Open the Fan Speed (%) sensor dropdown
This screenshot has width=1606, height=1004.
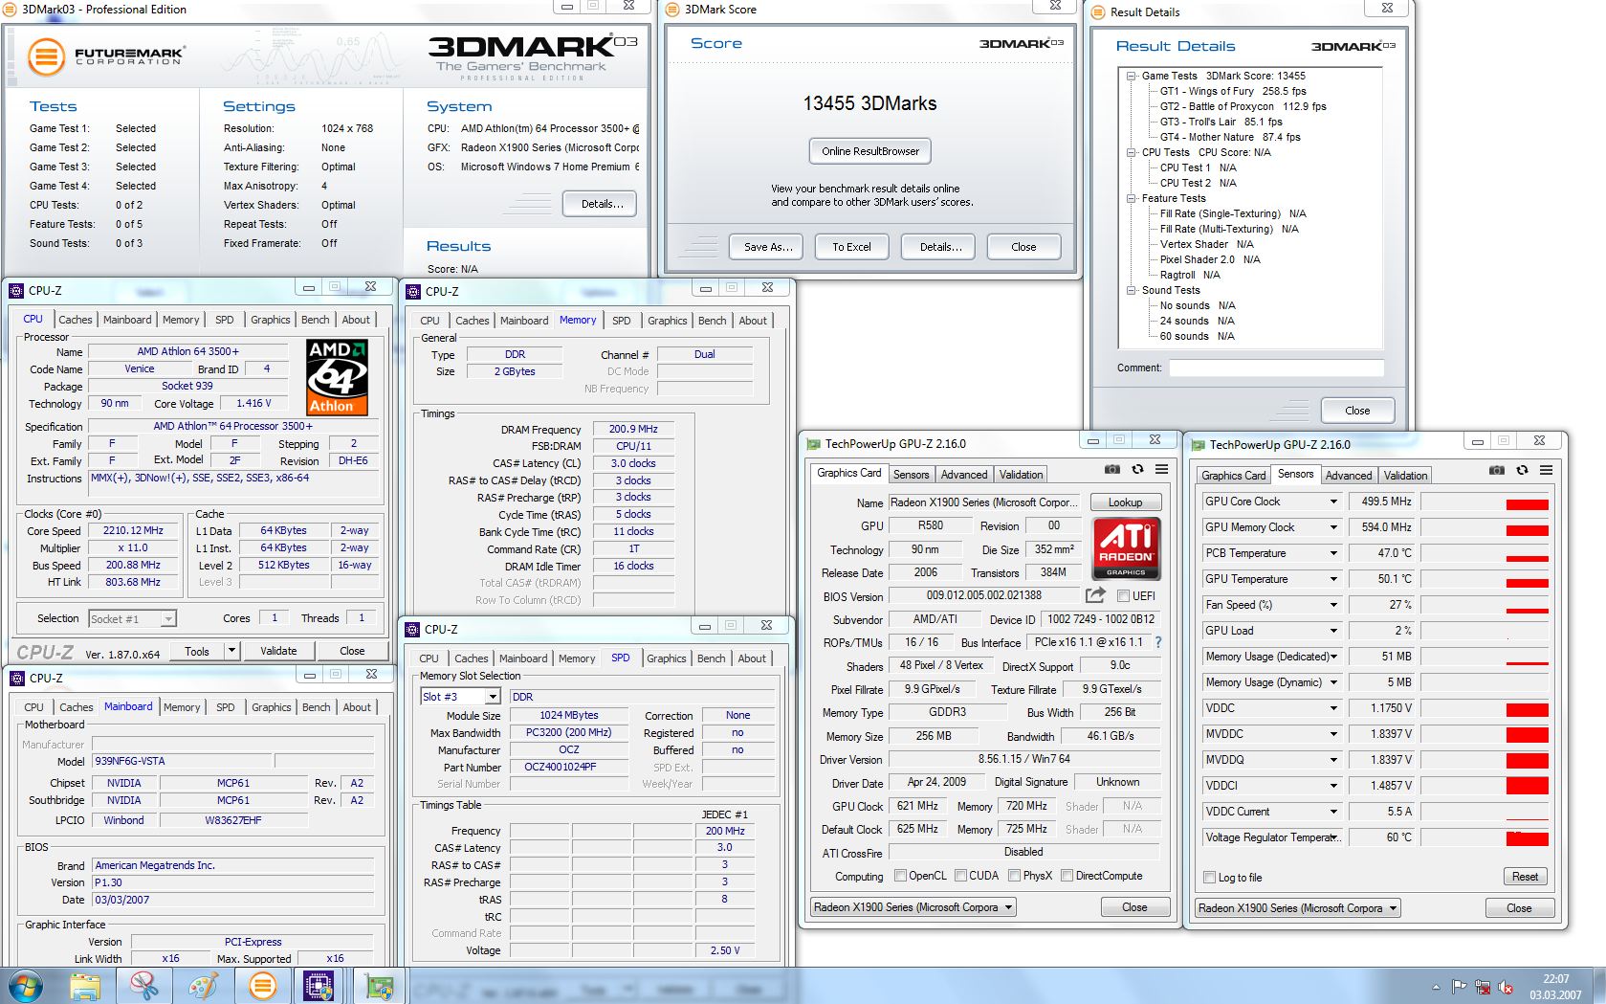click(1333, 605)
